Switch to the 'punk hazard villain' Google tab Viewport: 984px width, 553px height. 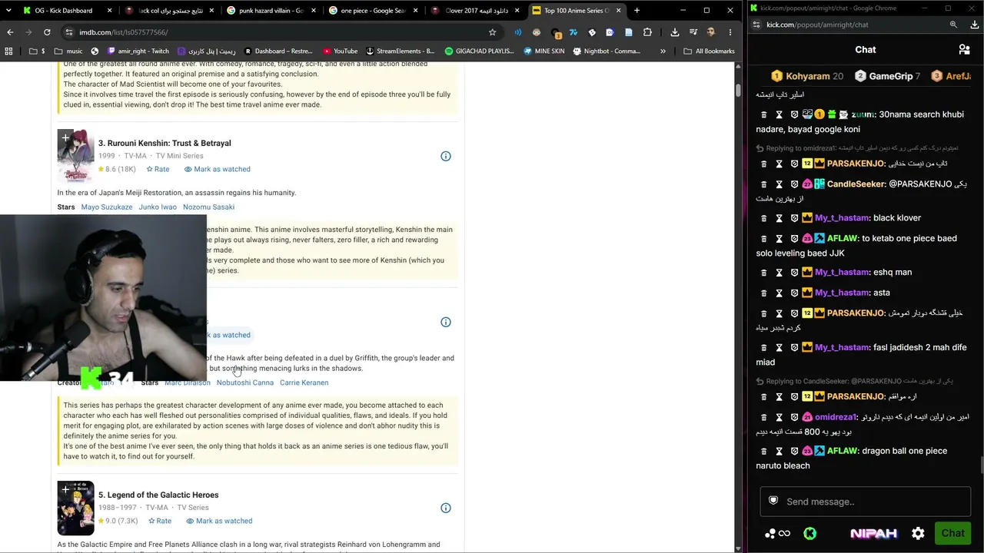[x=271, y=11]
